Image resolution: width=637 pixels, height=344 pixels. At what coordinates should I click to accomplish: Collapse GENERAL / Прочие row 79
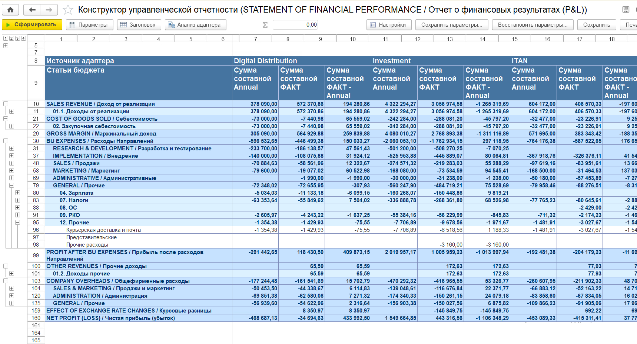tap(11, 186)
